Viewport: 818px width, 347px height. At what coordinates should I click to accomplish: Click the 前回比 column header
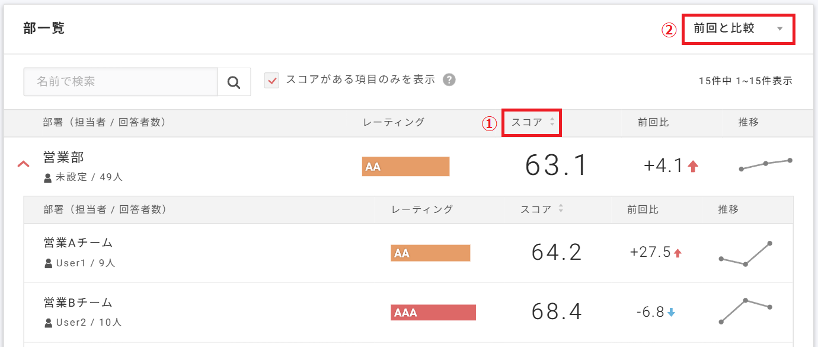click(653, 122)
